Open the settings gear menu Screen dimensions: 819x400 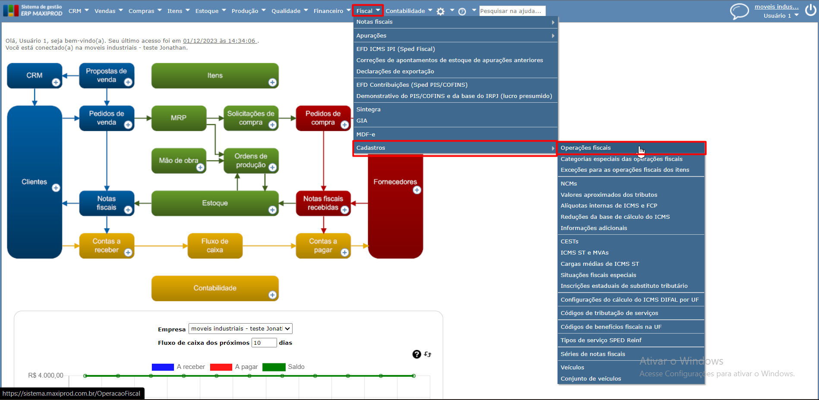coord(441,12)
